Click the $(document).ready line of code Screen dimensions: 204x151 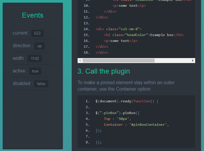point(127,101)
